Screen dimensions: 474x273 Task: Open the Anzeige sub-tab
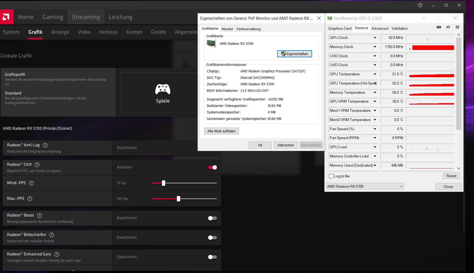click(60, 32)
